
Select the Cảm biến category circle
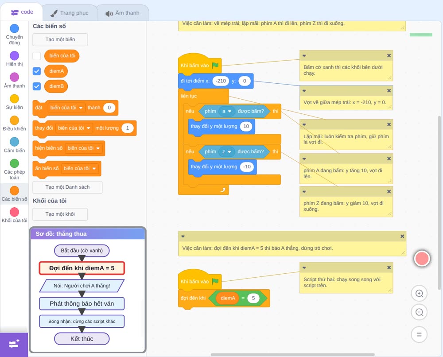pyautogui.click(x=15, y=142)
